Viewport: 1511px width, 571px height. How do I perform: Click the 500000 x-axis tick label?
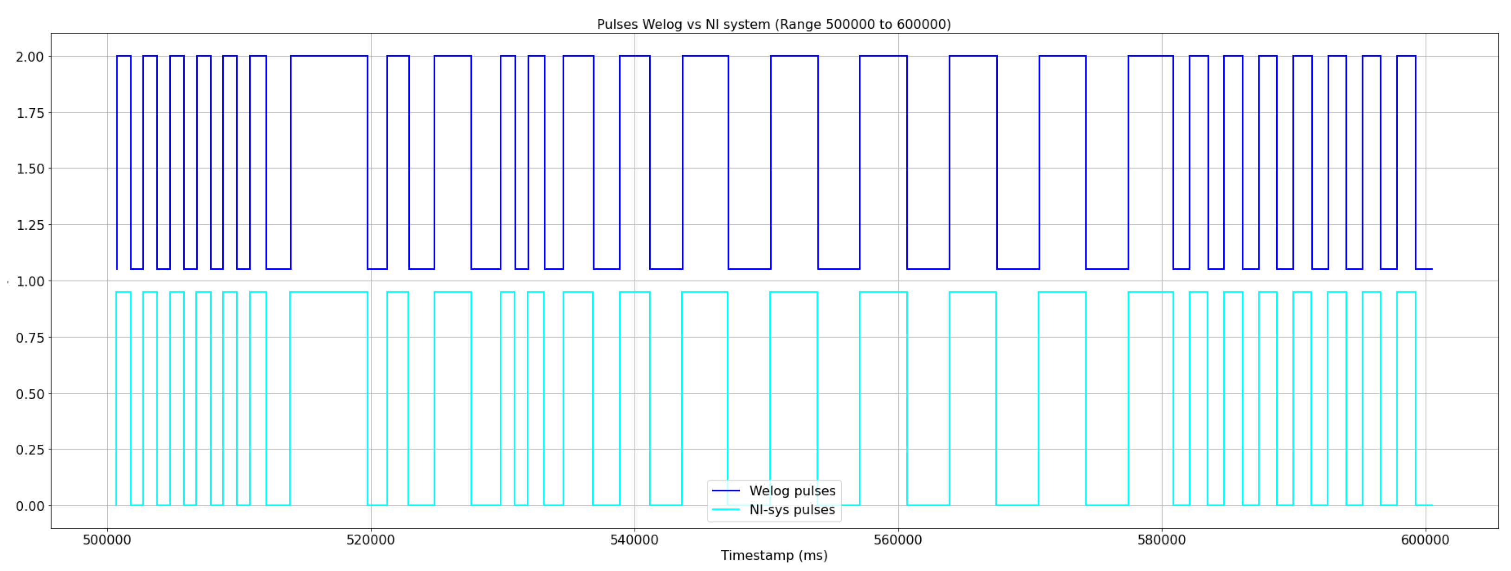[107, 540]
